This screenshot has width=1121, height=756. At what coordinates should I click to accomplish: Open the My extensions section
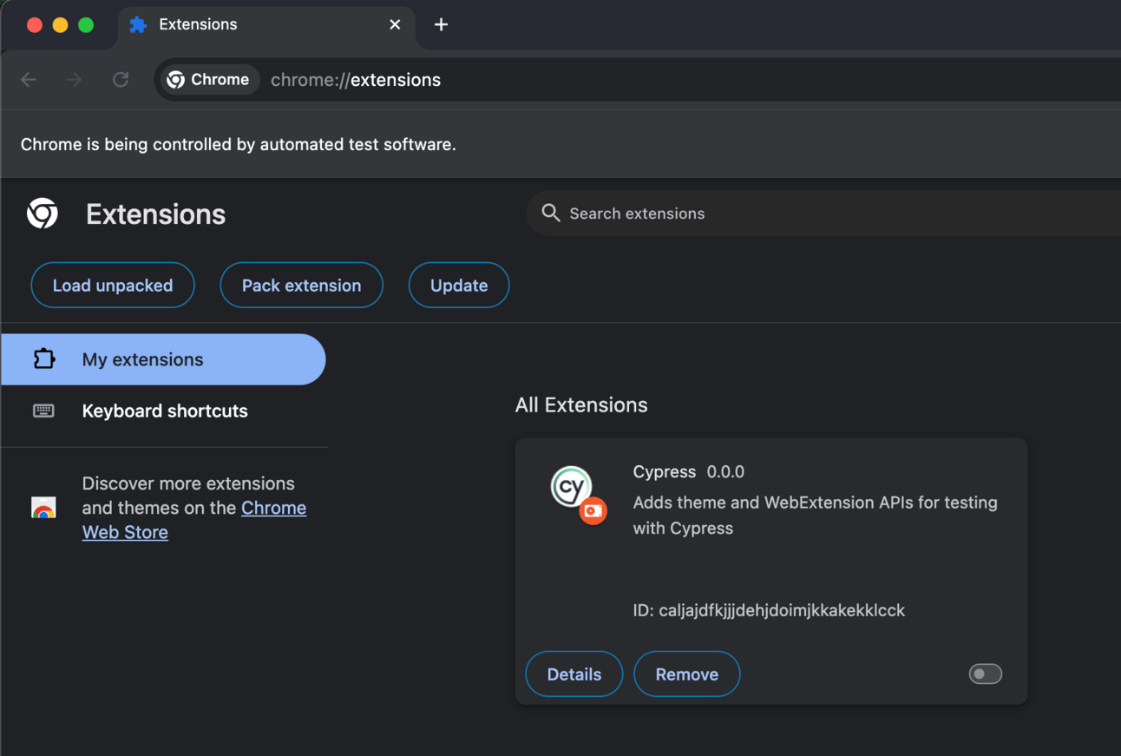tap(163, 359)
